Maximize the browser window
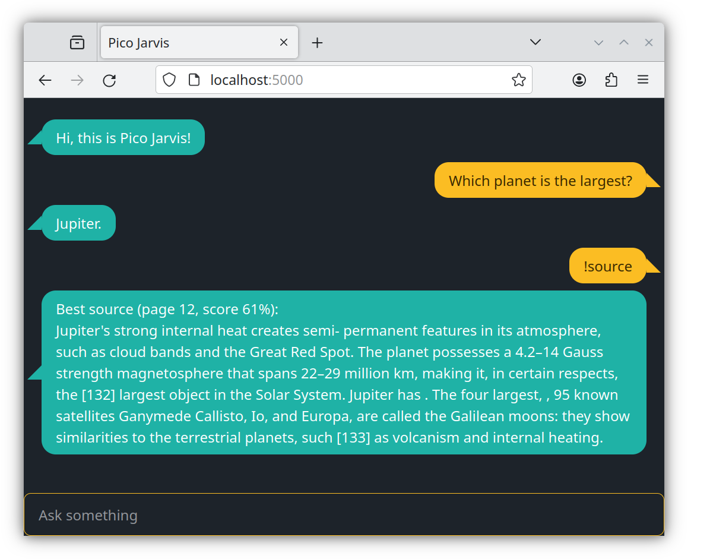The image size is (713, 559). tap(624, 42)
